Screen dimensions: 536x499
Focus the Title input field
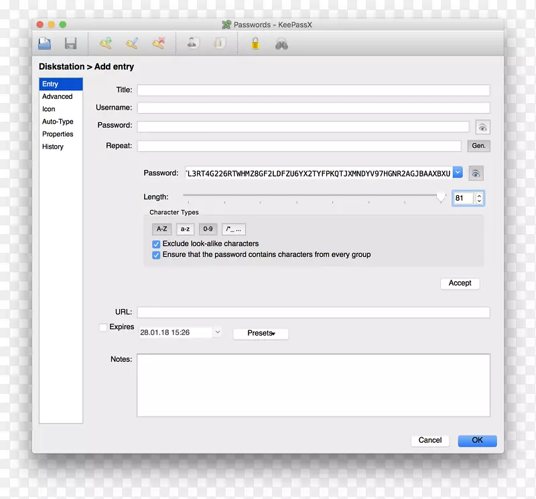314,90
